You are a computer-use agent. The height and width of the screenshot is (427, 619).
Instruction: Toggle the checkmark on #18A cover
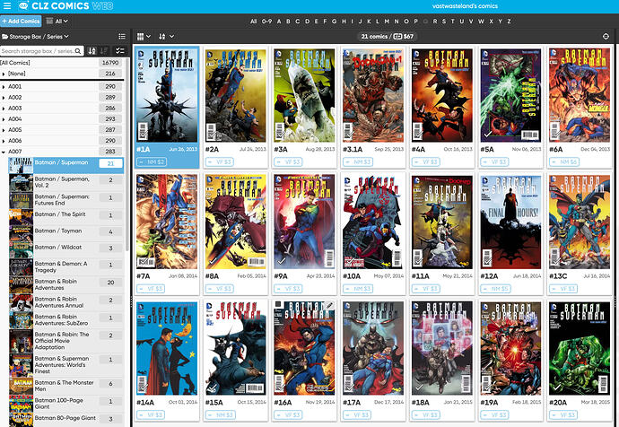click(x=419, y=388)
